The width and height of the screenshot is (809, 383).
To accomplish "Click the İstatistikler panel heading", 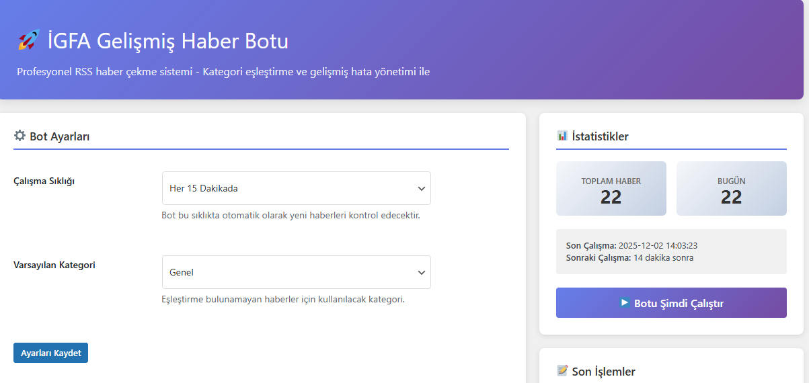I will pos(600,136).
